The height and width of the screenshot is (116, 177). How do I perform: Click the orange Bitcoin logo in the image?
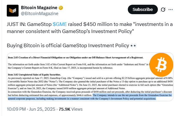click(161, 65)
